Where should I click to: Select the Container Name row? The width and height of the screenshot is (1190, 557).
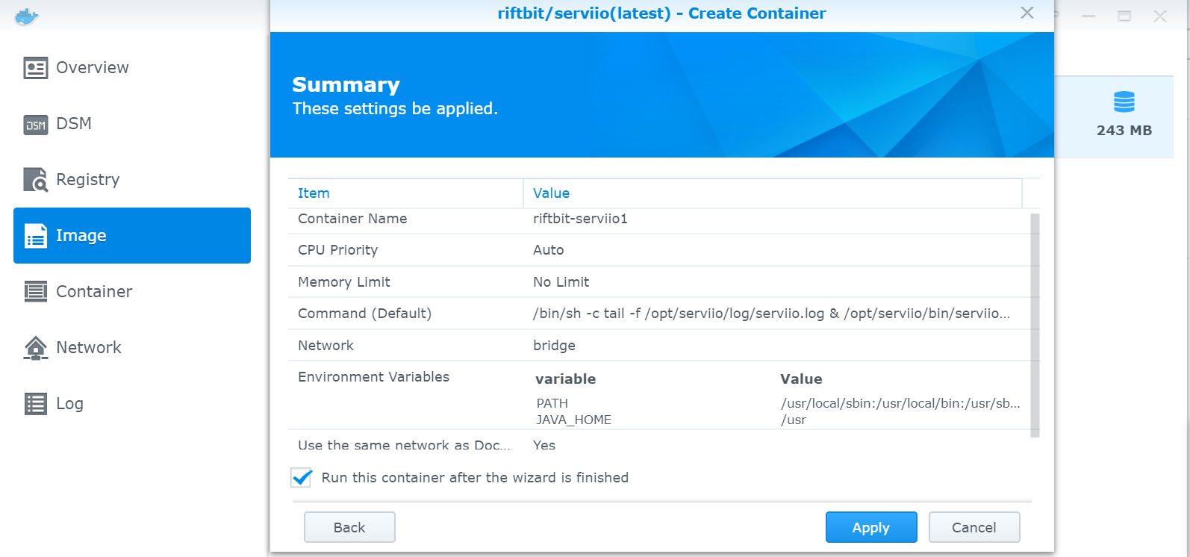657,219
